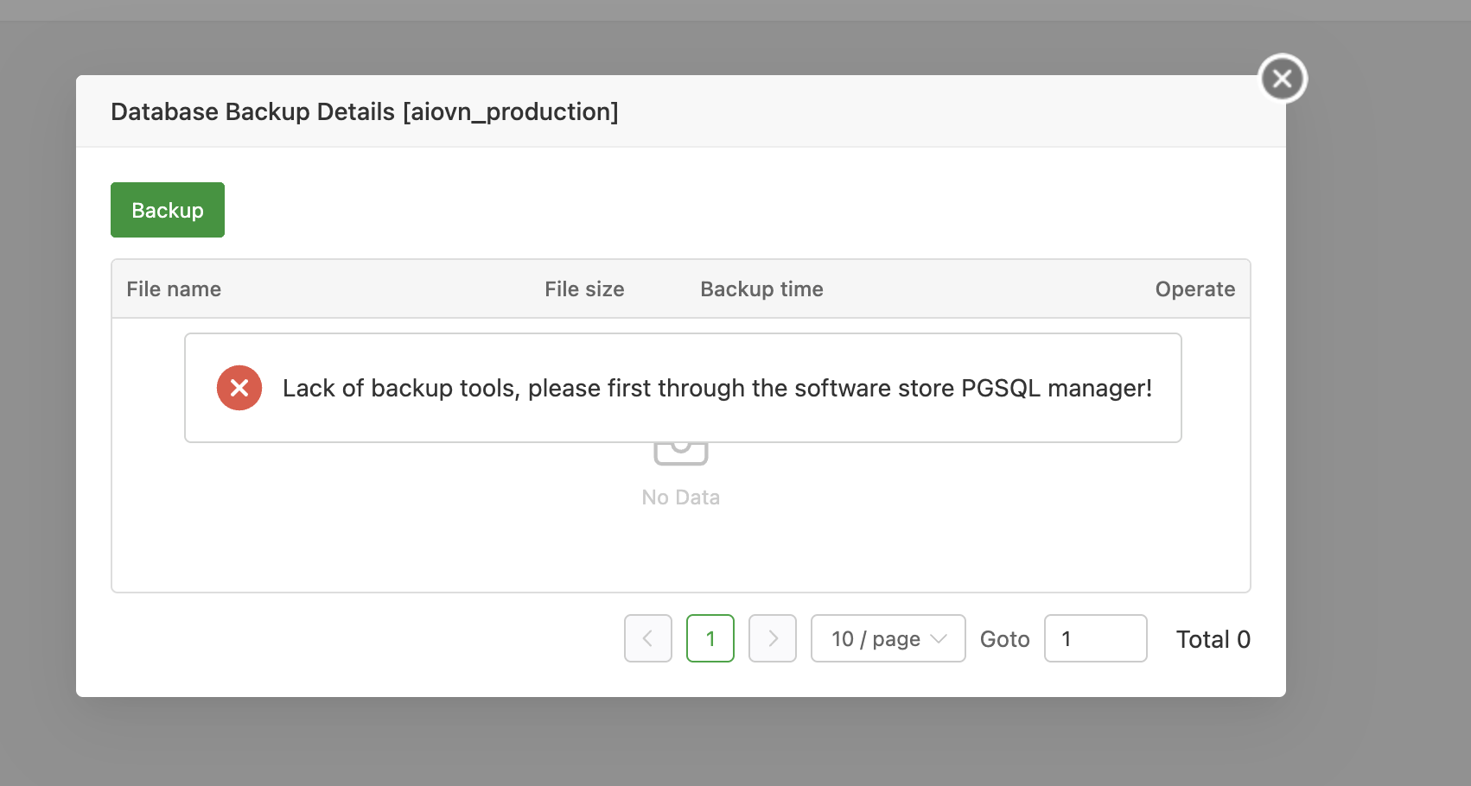1471x786 pixels.
Task: Focus the Goto page number input
Action: 1095,638
